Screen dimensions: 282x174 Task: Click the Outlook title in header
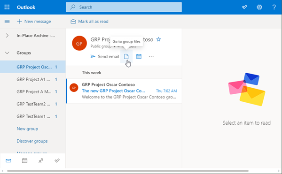(x=26, y=7)
